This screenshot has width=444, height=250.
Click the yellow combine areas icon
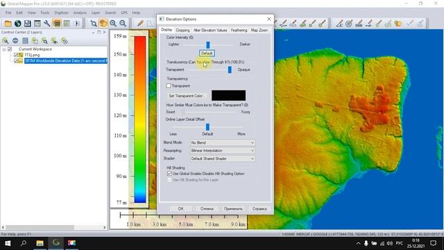click(398, 24)
